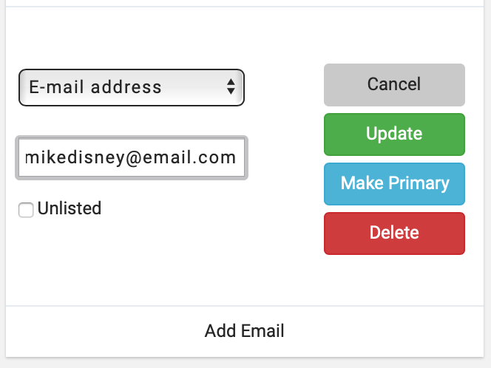
Task: Save the email changes with Update
Action: click(394, 134)
